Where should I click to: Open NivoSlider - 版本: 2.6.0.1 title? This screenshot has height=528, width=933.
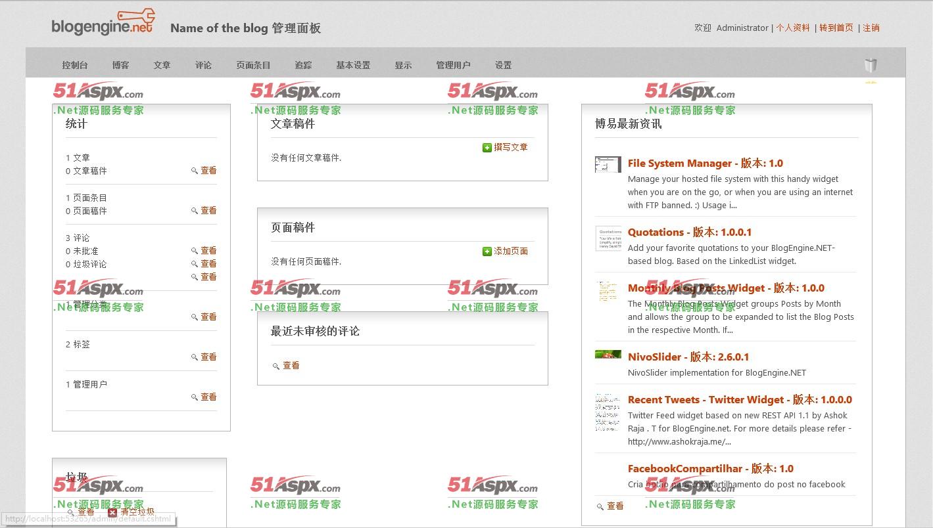tap(688, 357)
